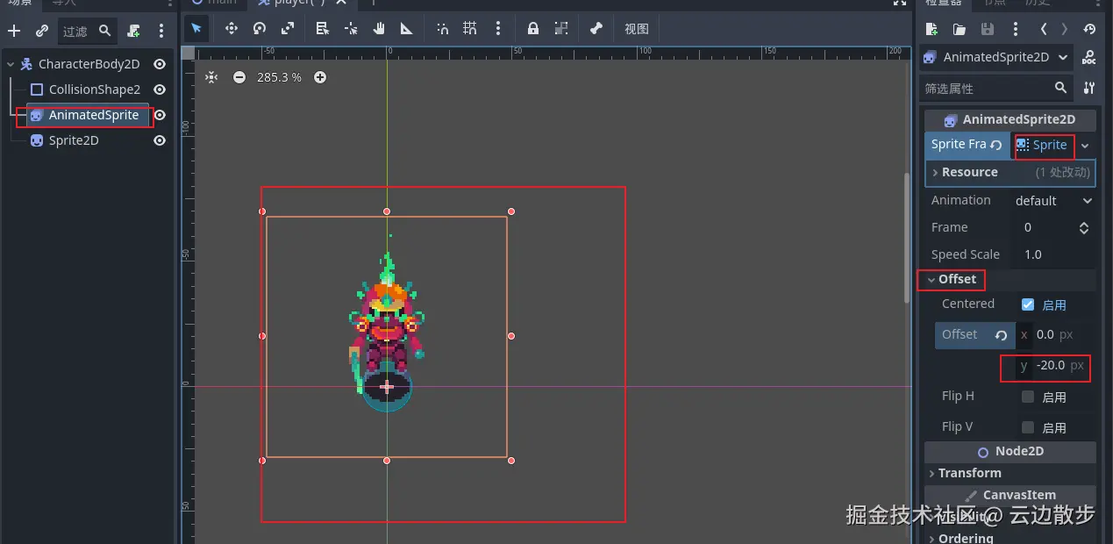Zoom out with the minus button

pos(239,77)
